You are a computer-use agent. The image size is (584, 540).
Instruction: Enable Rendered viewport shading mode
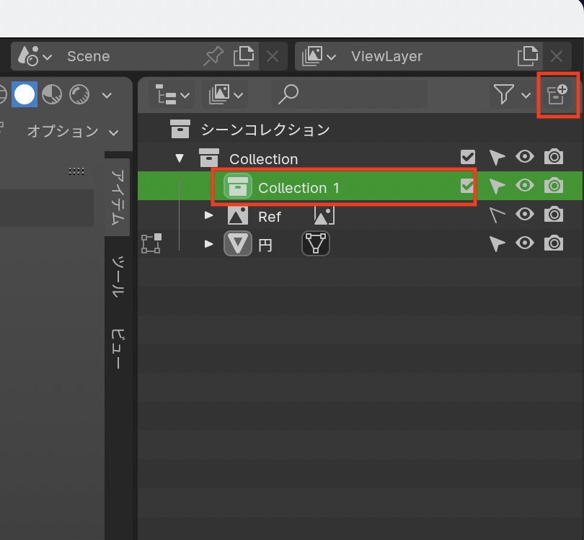tap(79, 94)
